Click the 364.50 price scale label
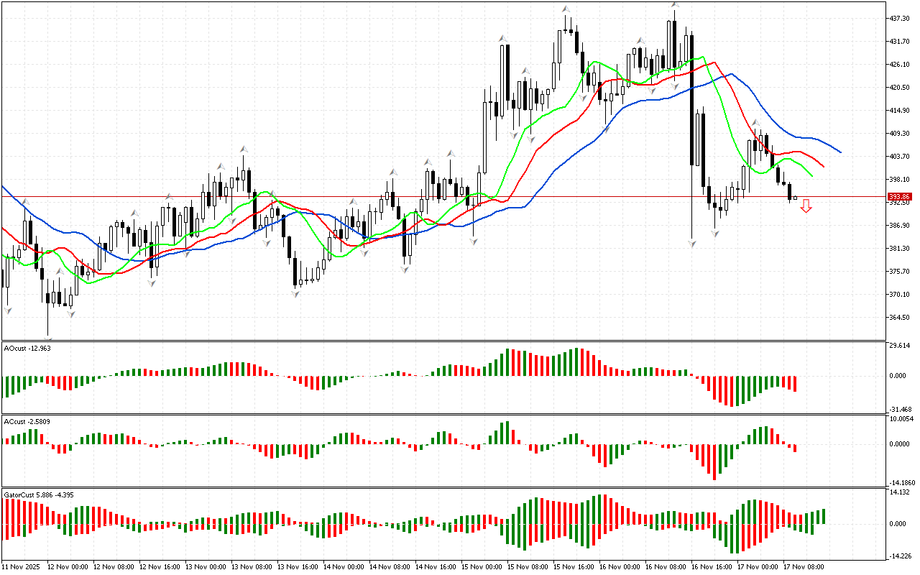The height and width of the screenshot is (575, 920). click(x=900, y=318)
